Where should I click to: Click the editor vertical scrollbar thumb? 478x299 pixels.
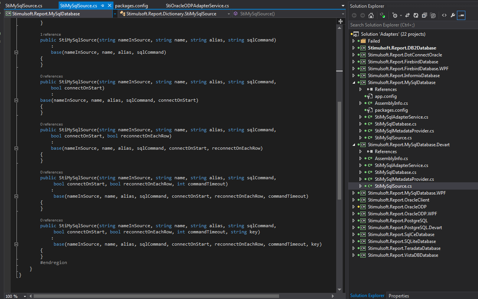339,151
